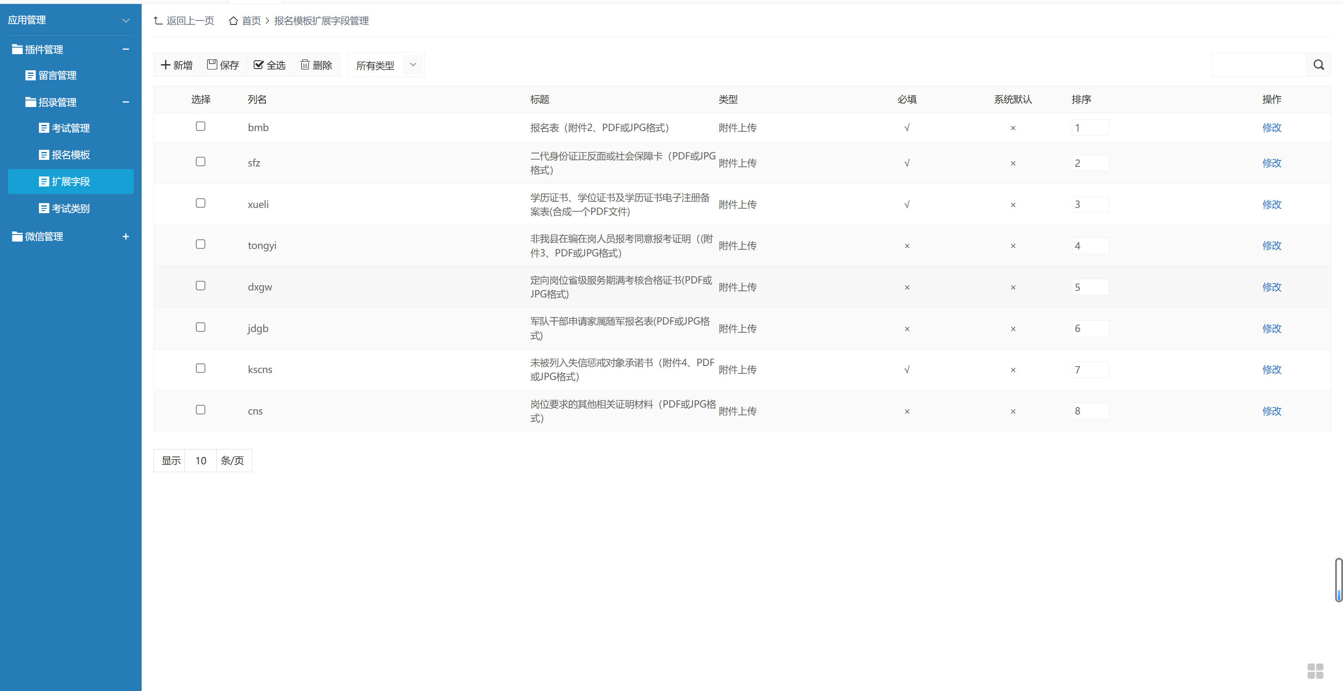This screenshot has height=691, width=1343.
Task: Collapse 插件管理 with minus sign
Action: 125,49
